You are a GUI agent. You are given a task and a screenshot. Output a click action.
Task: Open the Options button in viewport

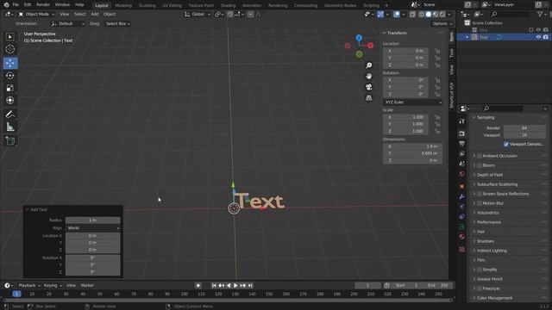click(442, 23)
